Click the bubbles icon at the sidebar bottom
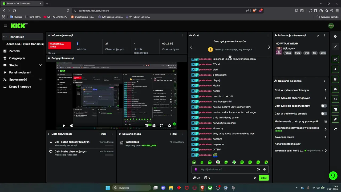The image size is (341, 192). (335, 129)
